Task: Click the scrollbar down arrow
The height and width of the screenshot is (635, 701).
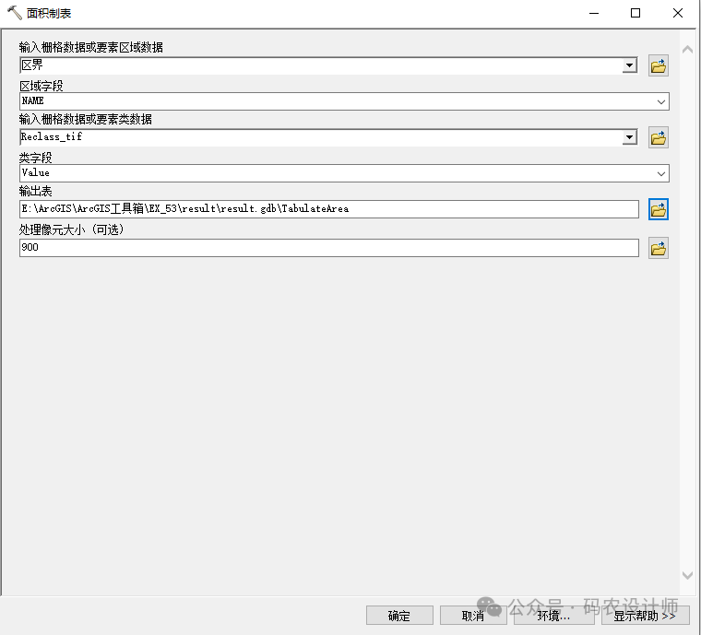Action: click(x=687, y=575)
